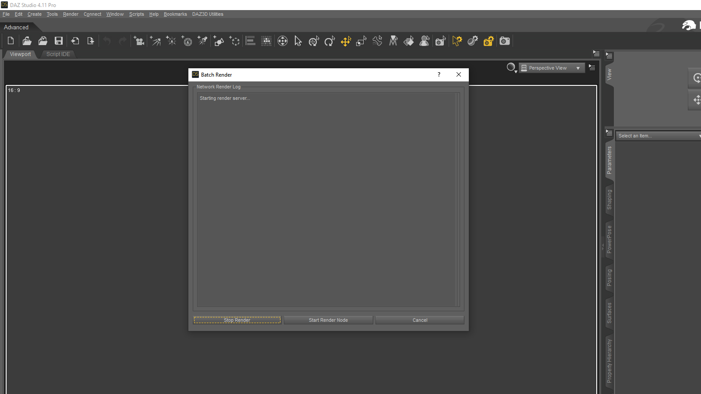Click the Align tool icon
Screen dimensions: 701x394
coord(251,41)
